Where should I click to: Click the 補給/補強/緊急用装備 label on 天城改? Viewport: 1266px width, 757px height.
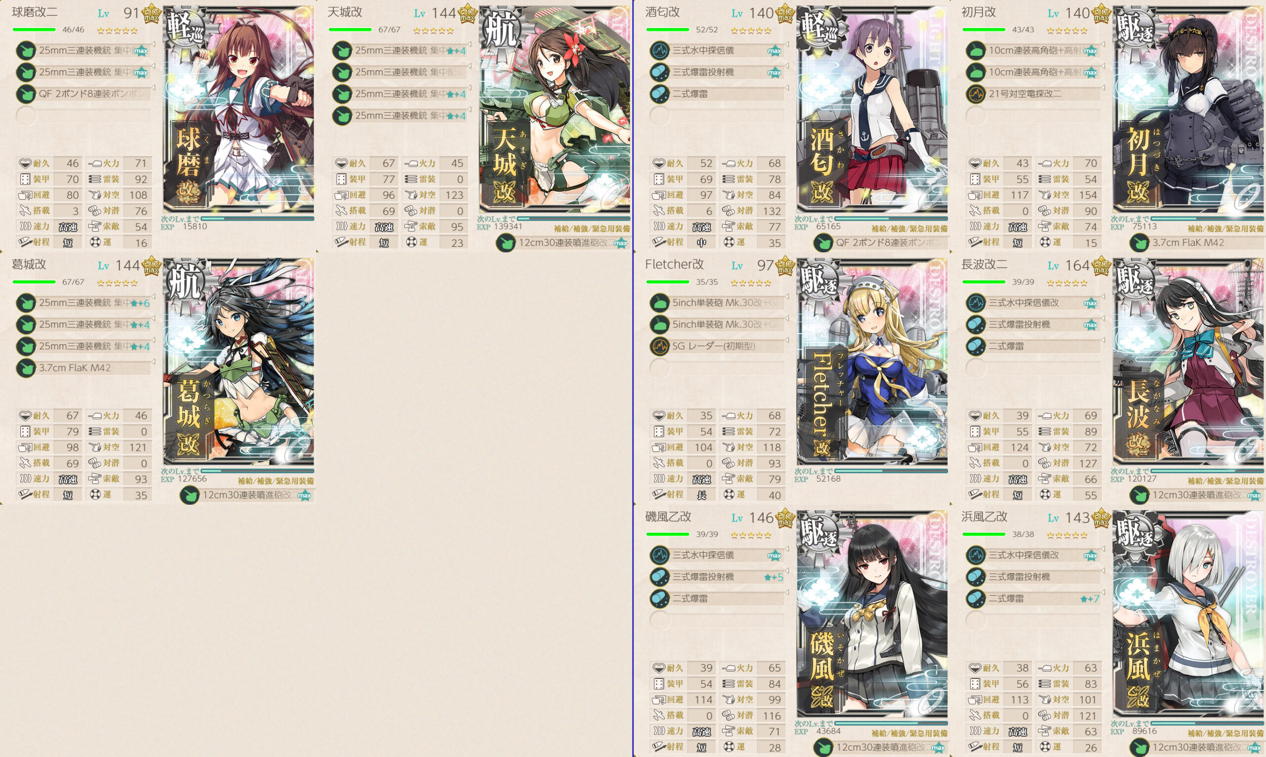591,229
